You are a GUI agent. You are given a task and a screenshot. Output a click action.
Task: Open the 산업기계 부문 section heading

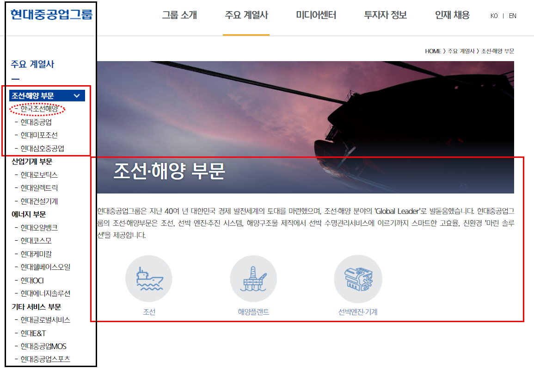[x=32, y=162]
